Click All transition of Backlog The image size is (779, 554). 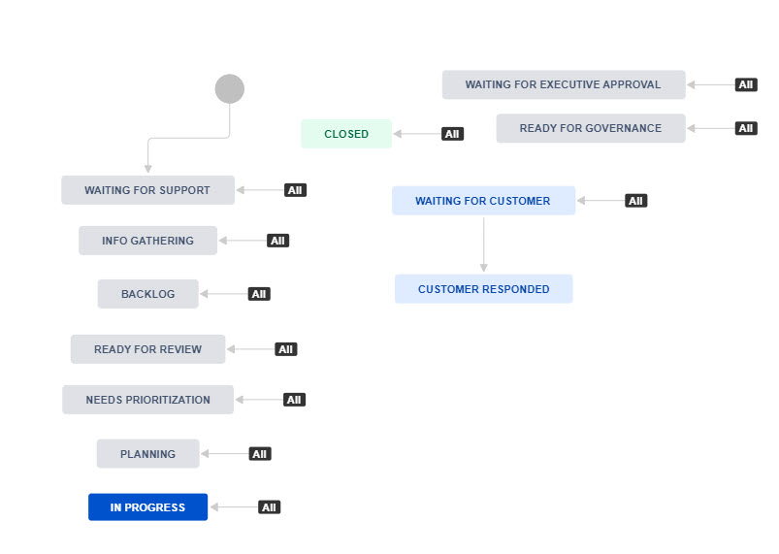[259, 294]
